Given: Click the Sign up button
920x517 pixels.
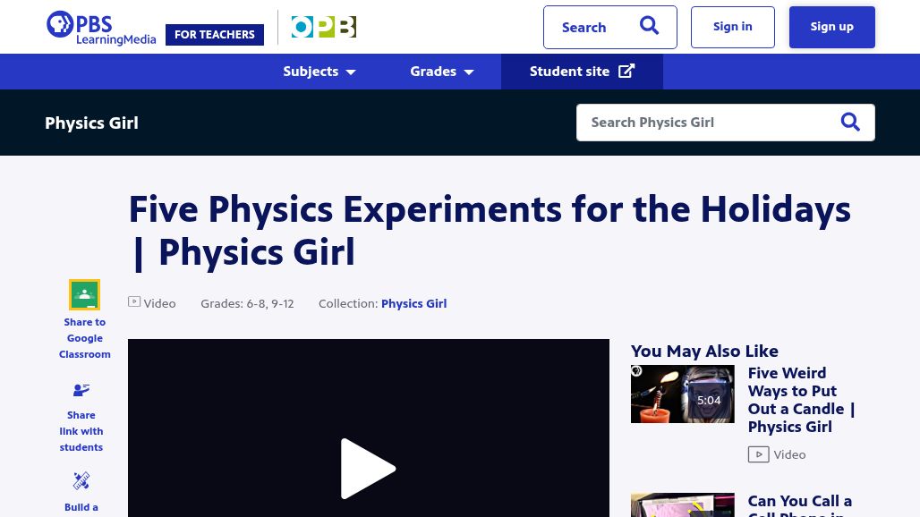Looking at the screenshot, I should point(831,26).
